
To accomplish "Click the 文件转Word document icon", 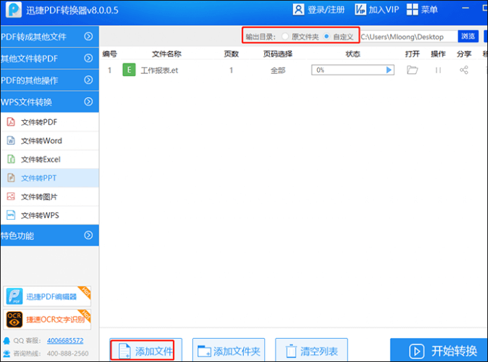I will 11,140.
